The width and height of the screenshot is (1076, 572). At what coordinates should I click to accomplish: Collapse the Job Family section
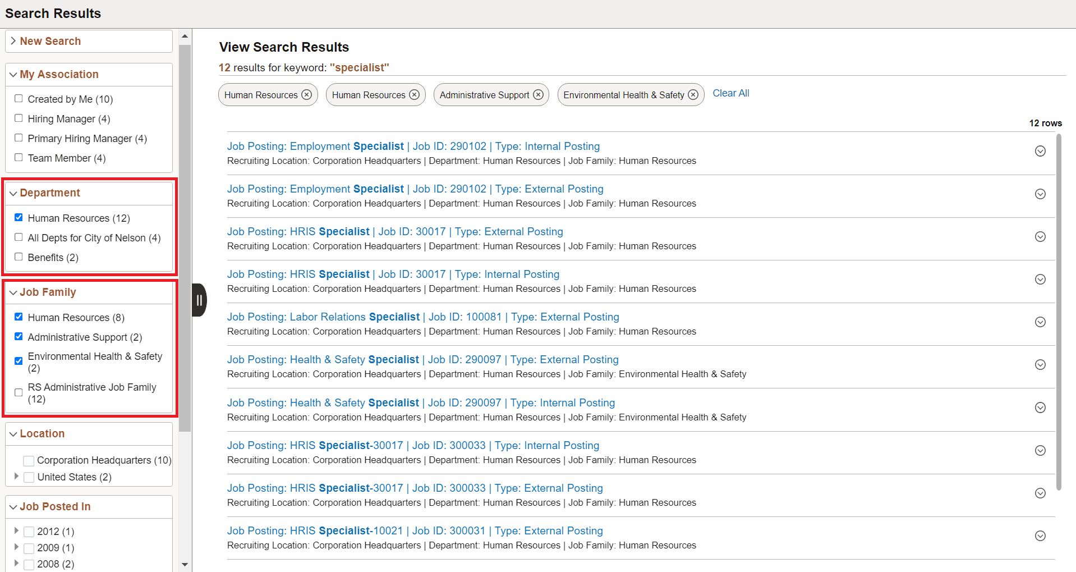tap(12, 292)
